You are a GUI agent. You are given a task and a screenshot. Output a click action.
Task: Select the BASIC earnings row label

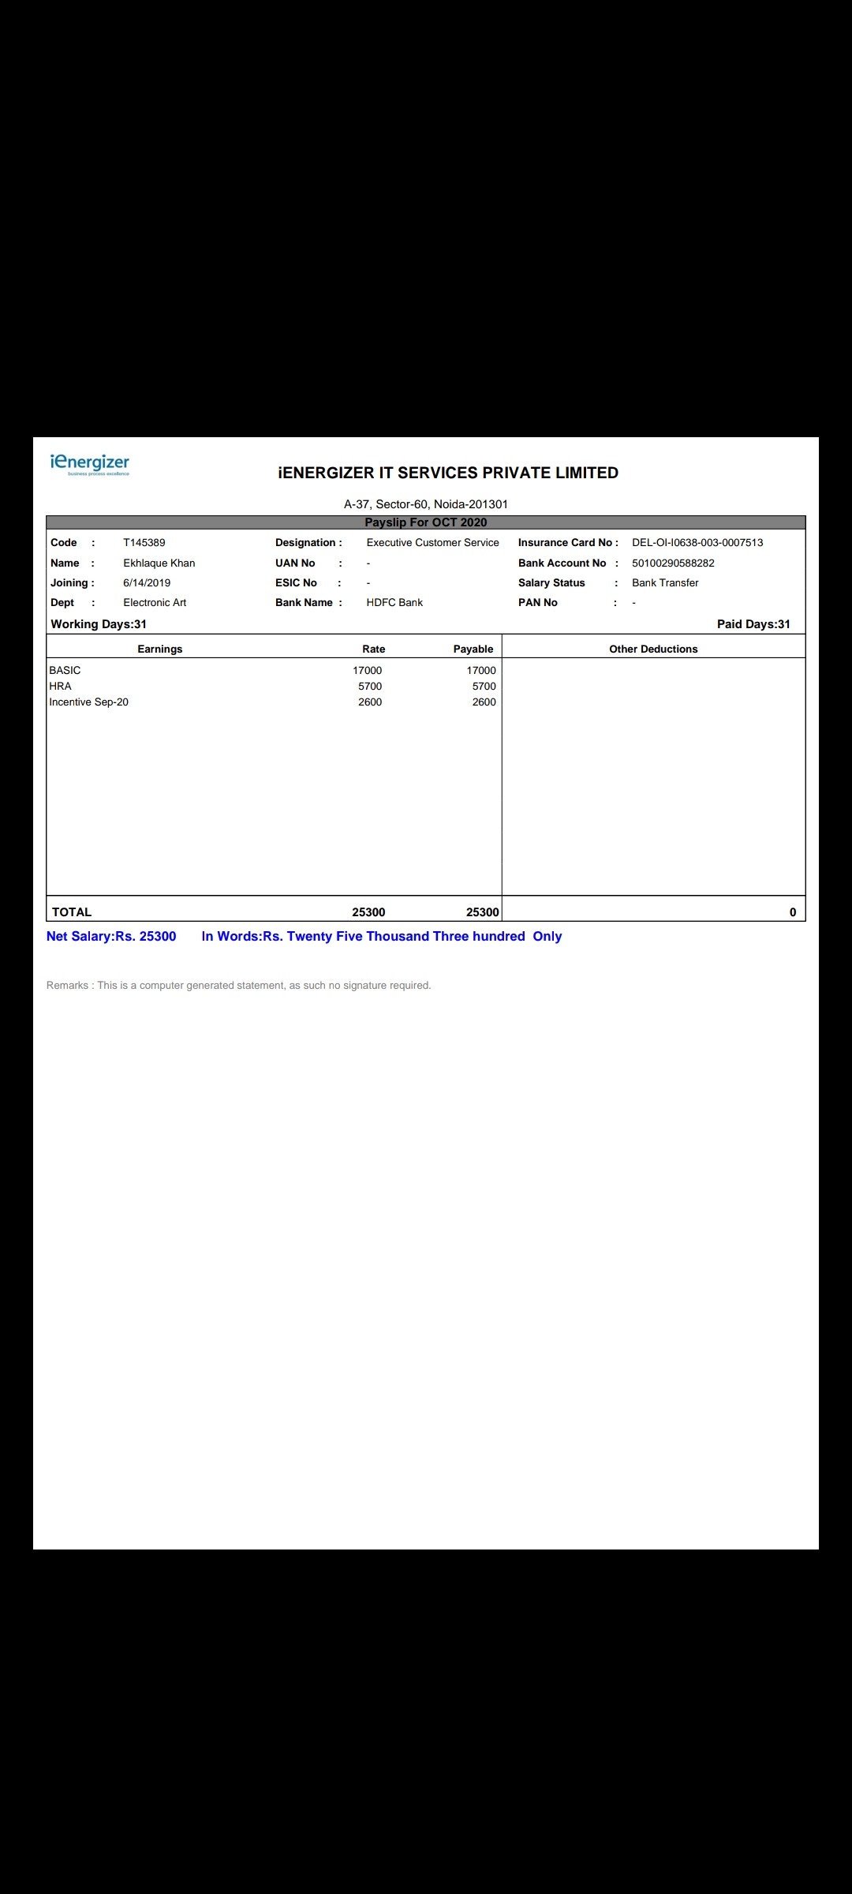coord(65,671)
